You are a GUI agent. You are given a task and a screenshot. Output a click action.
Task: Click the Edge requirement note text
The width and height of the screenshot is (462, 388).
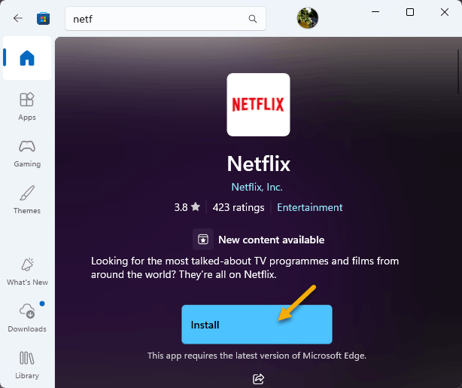(257, 356)
